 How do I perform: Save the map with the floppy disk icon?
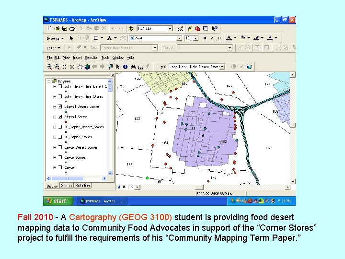pyautogui.click(x=65, y=28)
